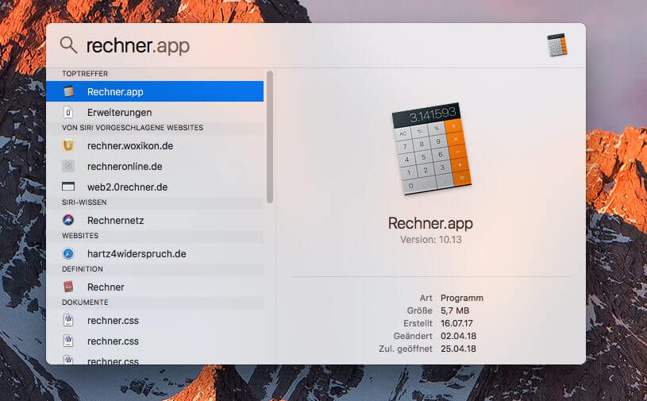Viewport: 647px width, 401px height.
Task: Click the results list scrollbar
Action: [x=270, y=137]
